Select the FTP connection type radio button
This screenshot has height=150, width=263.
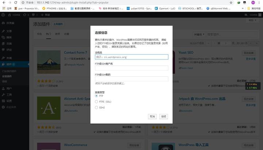(x=96, y=96)
